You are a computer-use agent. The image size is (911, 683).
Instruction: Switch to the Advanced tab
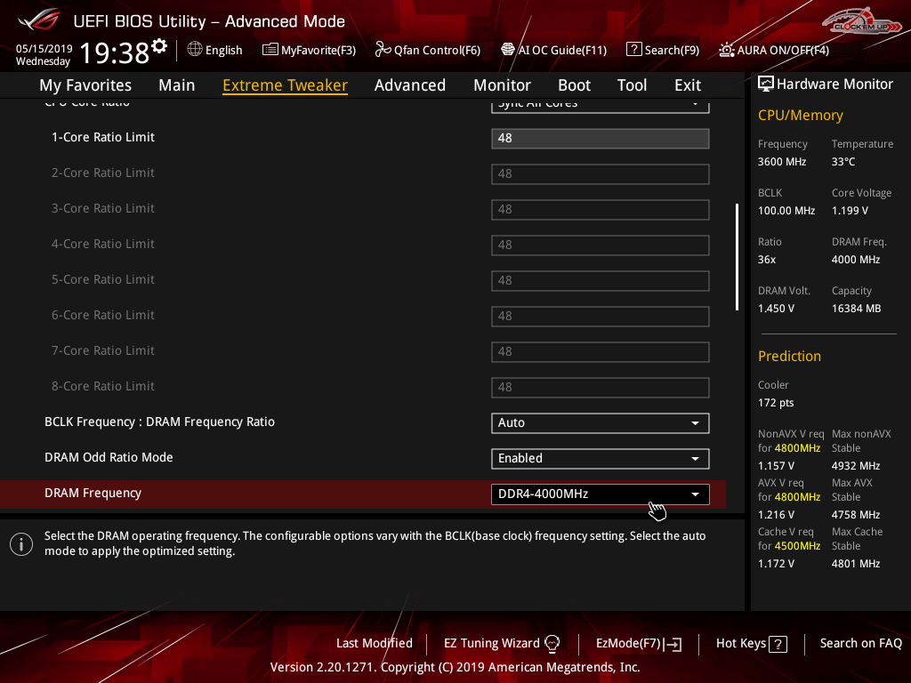coord(409,85)
